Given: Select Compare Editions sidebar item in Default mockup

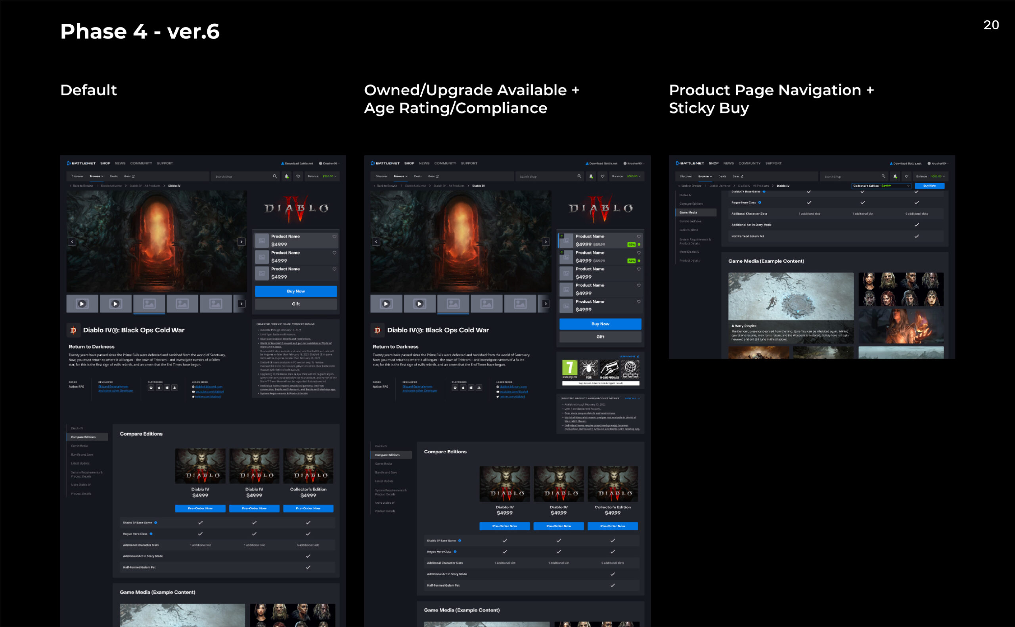Looking at the screenshot, I should [87, 437].
